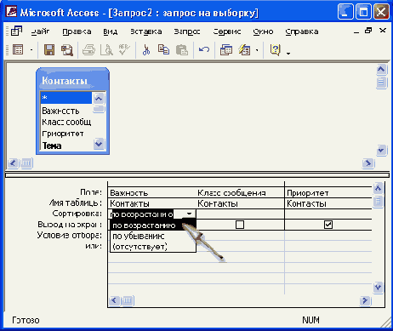The image size is (393, 331).
Task: Select the Тема field in Контакты list
Action: [52, 146]
